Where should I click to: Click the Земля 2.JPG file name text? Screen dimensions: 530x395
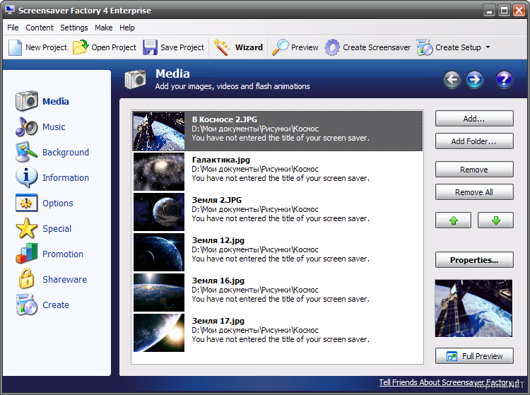pyautogui.click(x=217, y=200)
